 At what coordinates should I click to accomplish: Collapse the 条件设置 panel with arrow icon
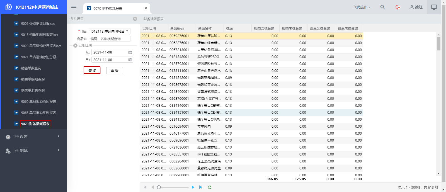pyautogui.click(x=135, y=19)
